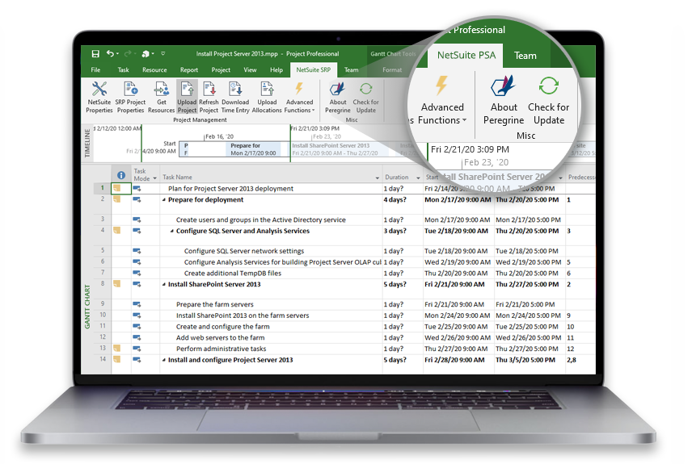This screenshot has height=464, width=692.
Task: Open the Customize Quick Access Toolbar dropdown
Action: tap(162, 54)
